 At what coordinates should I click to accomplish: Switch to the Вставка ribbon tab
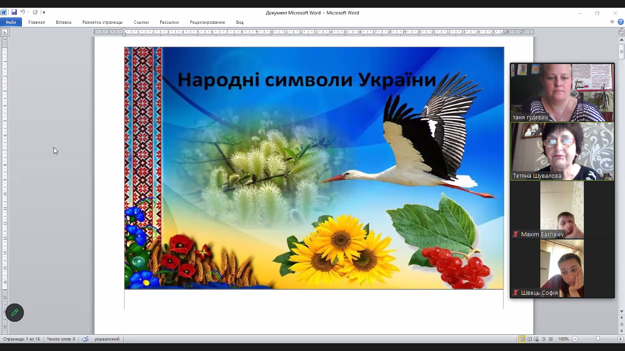point(64,22)
